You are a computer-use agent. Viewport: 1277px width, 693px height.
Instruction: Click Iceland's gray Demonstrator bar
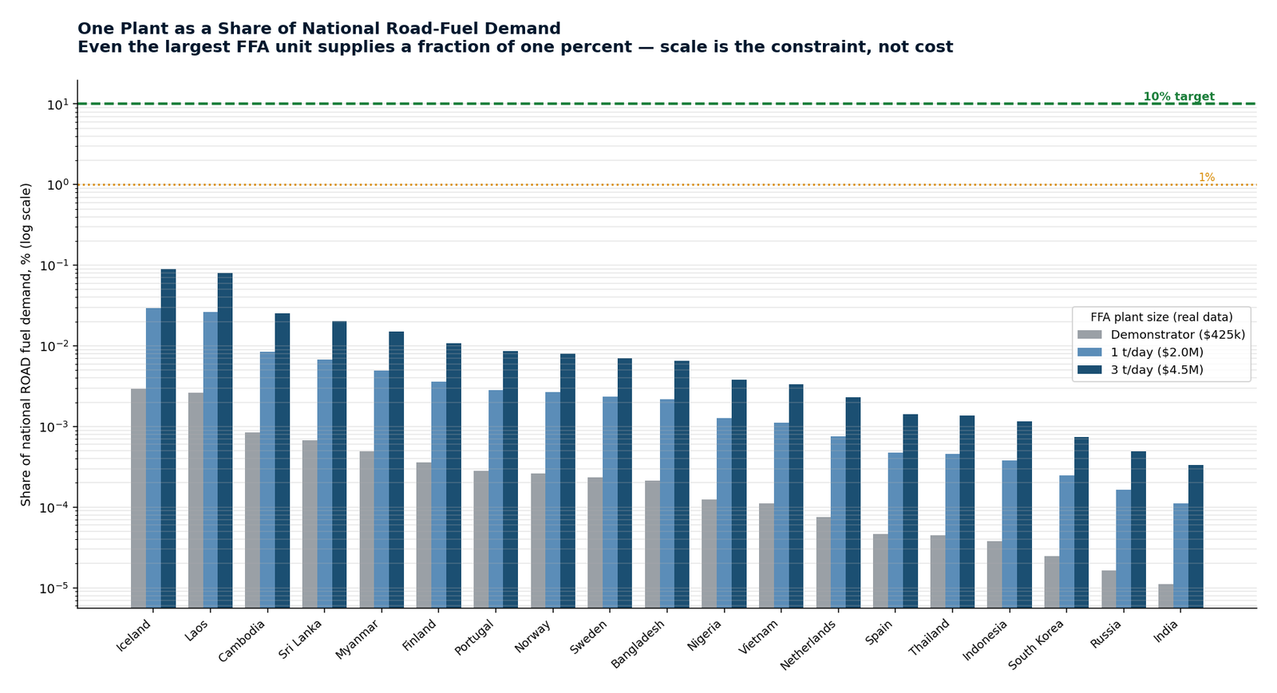point(139,498)
